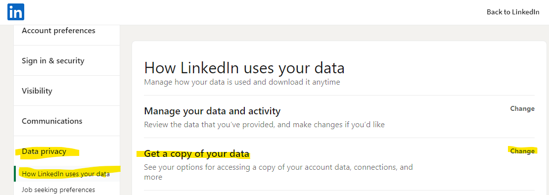Click the 'Manage how your data is used' subtitle

[x=242, y=83]
